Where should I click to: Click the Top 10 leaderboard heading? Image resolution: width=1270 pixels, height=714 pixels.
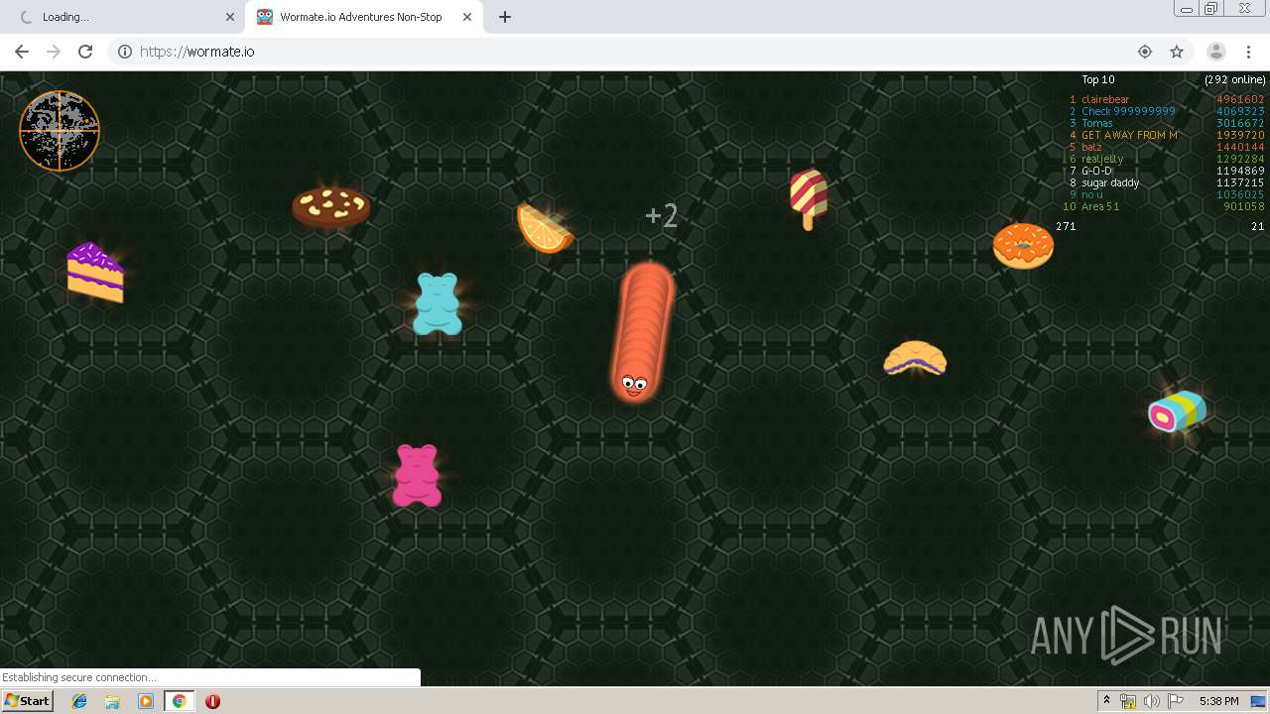point(1098,79)
